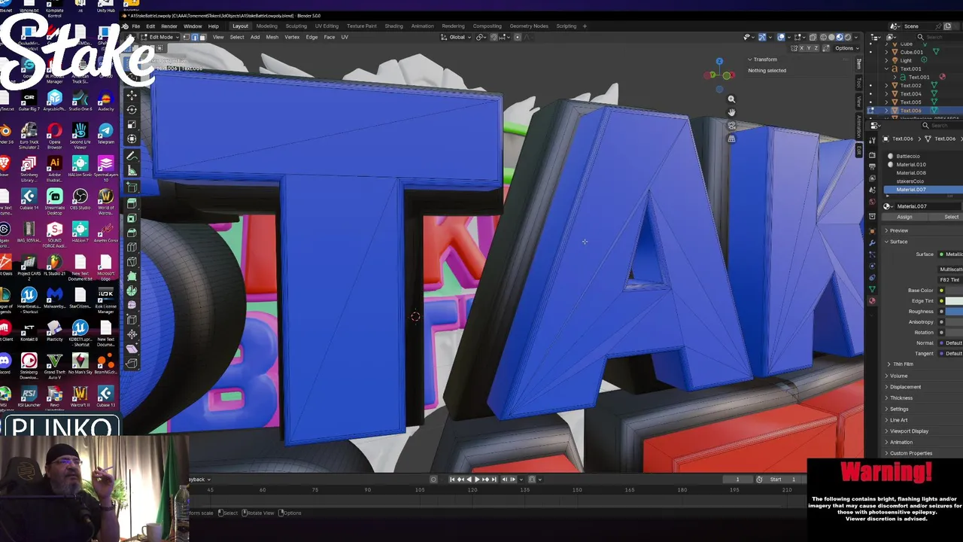
Task: Select the Rotate tool in left toolbar
Action: pyautogui.click(x=132, y=110)
